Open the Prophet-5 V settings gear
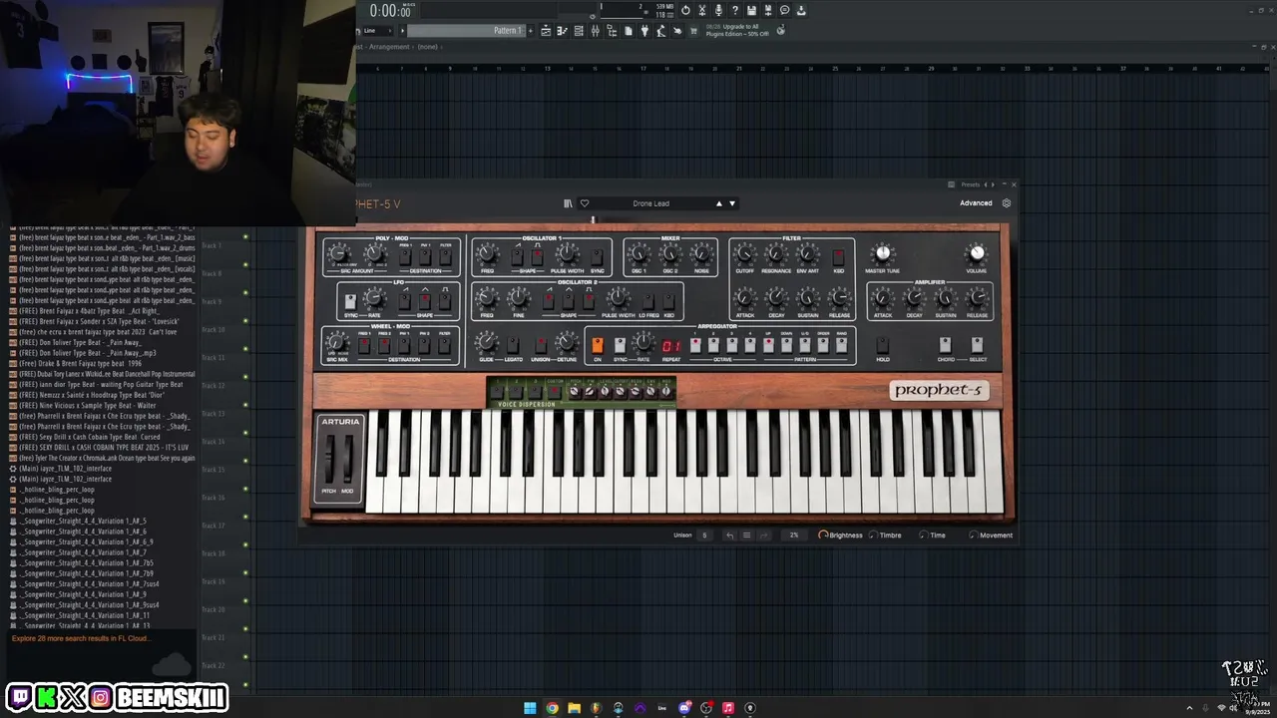 click(1006, 203)
